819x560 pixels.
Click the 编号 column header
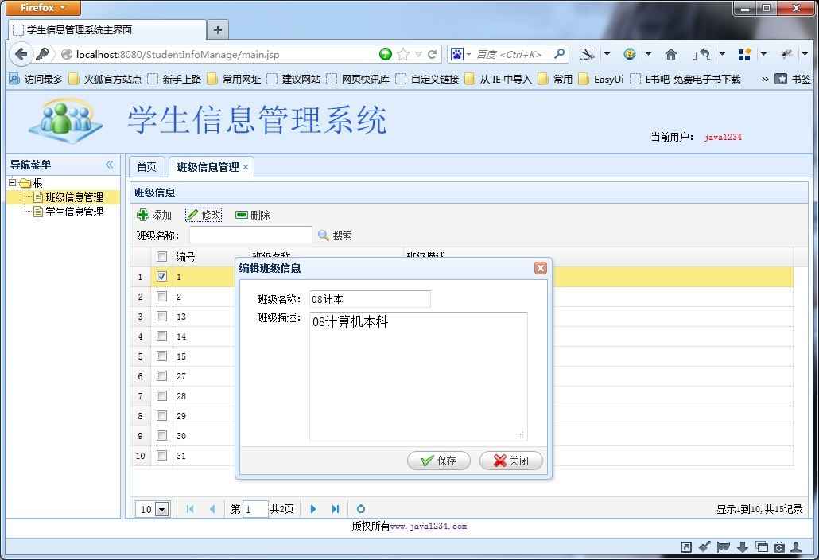(x=211, y=256)
